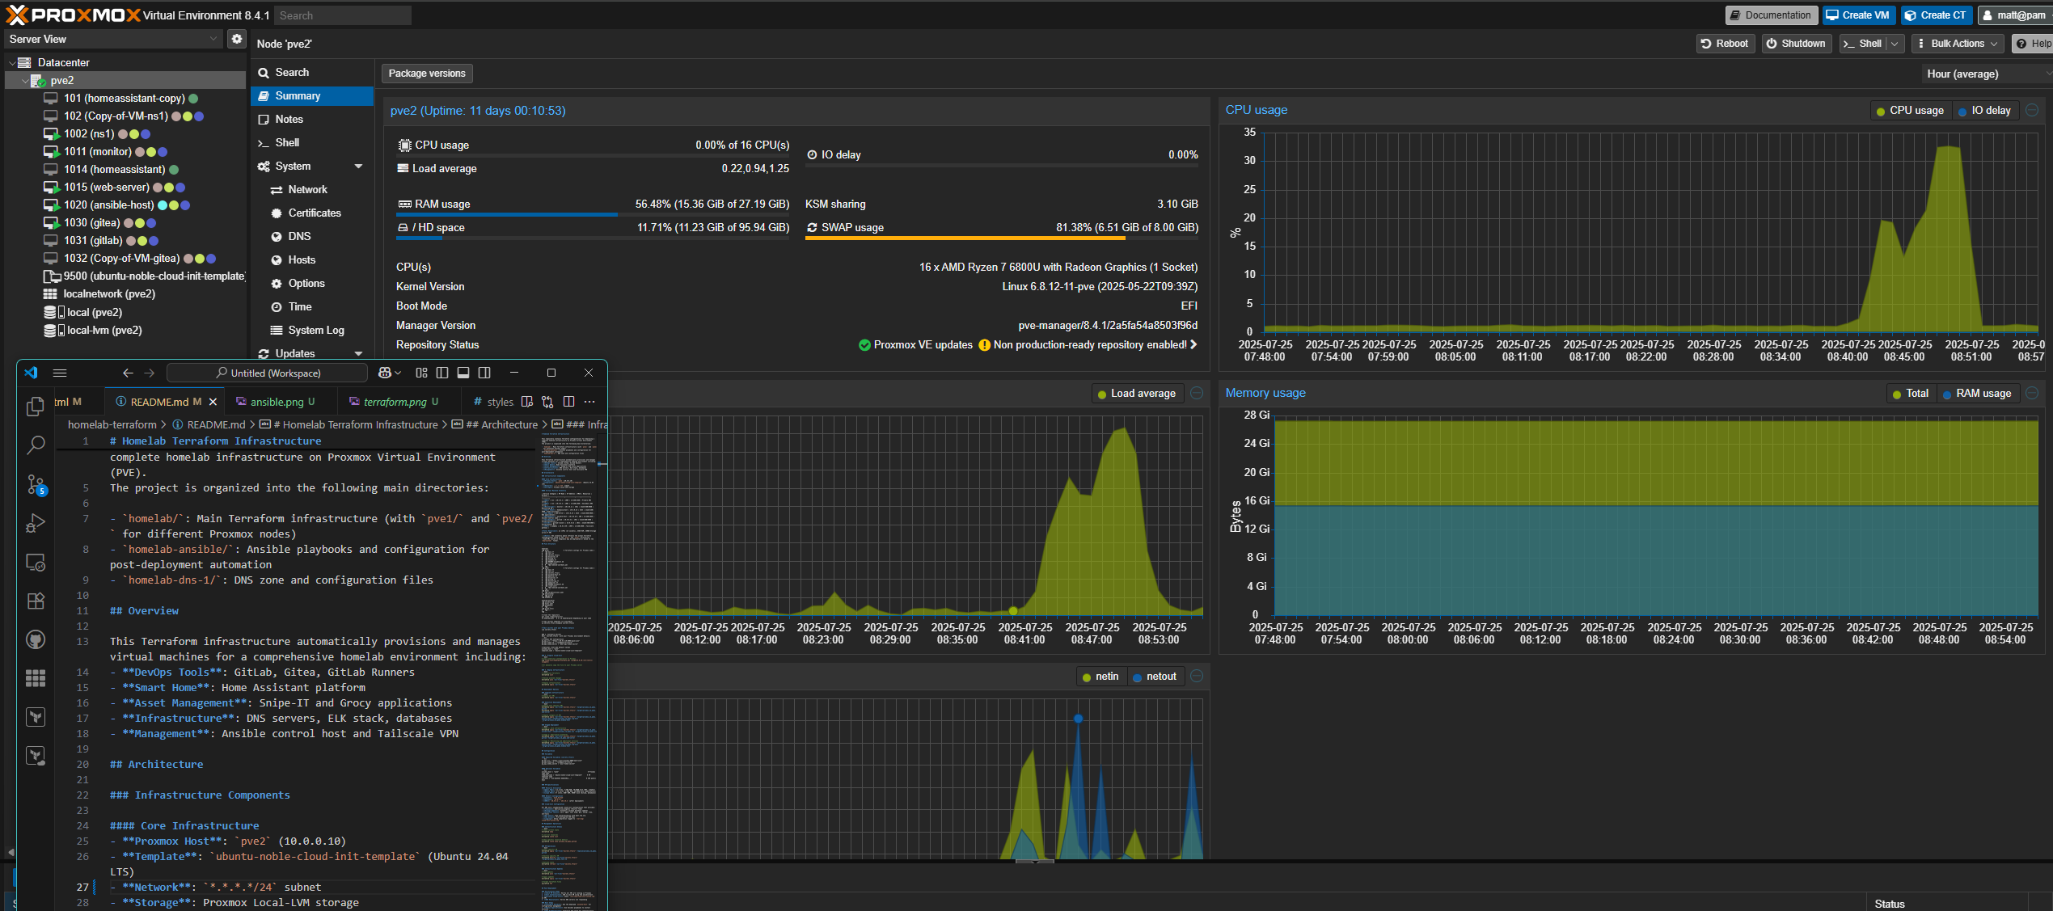Select the README.md editor tab
This screenshot has width=2053, height=911.
pos(165,402)
